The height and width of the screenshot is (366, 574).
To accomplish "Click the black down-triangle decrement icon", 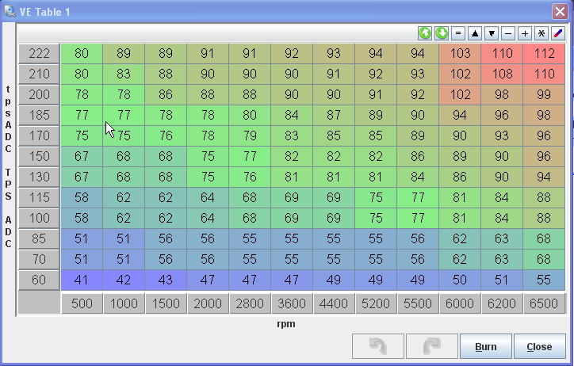I will tap(492, 33).
